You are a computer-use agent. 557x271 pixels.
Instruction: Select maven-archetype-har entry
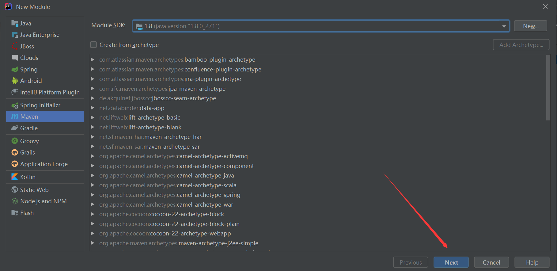coord(150,137)
